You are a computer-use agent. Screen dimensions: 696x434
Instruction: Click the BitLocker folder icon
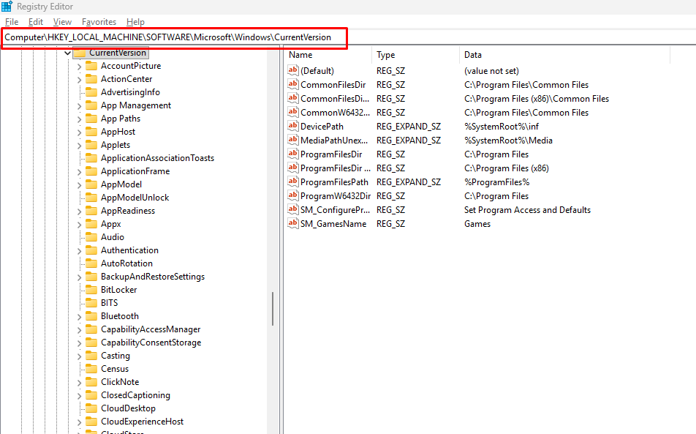[x=91, y=290]
